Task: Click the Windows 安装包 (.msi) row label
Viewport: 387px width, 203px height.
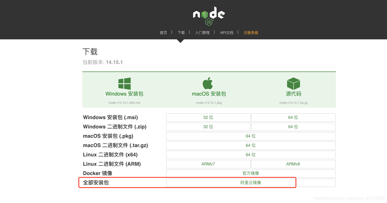Action: click(x=111, y=118)
